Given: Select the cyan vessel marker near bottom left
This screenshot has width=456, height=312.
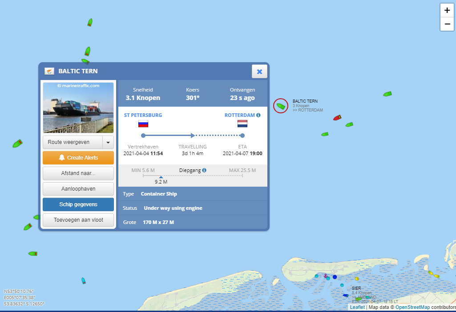Looking at the screenshot, I should click(84, 280).
